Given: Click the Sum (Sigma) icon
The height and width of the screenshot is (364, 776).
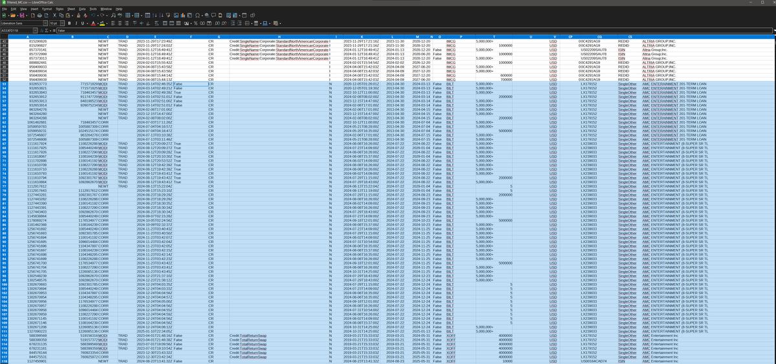Looking at the screenshot, I should 47,30.
